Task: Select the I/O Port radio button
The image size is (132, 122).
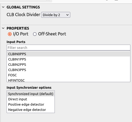Action: [10, 34]
